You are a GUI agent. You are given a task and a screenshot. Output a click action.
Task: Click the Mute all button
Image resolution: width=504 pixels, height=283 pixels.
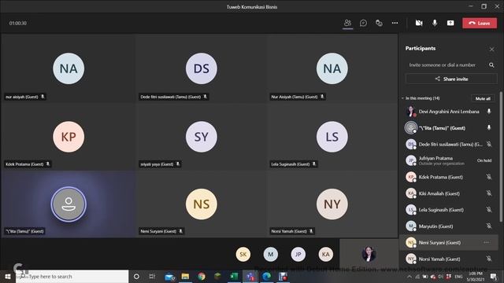pyautogui.click(x=483, y=98)
